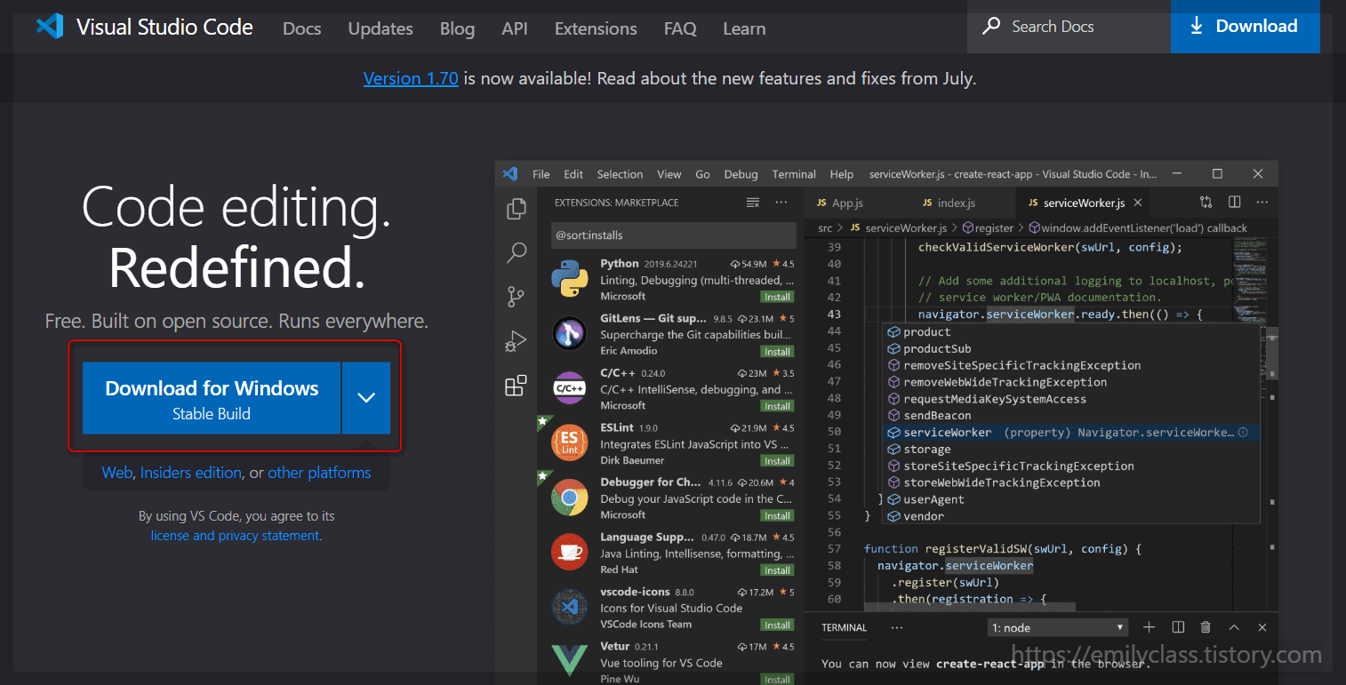The width and height of the screenshot is (1346, 685).
Task: Open the Explorer files icon in the activity bar
Action: click(x=517, y=209)
